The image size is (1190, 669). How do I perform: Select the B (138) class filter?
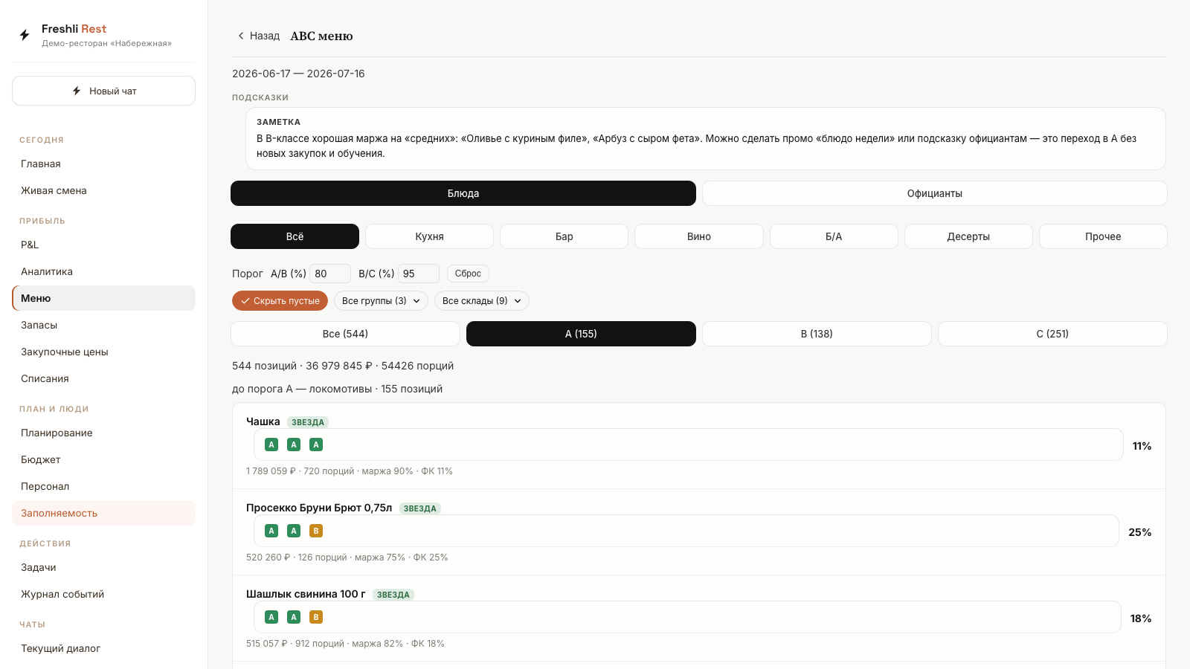coord(817,334)
